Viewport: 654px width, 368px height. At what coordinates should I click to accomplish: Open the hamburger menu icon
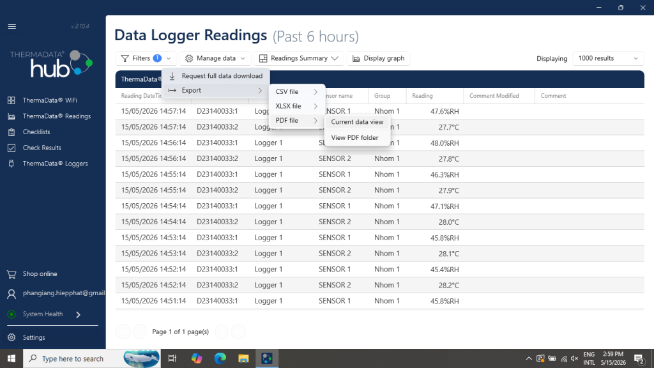11,26
